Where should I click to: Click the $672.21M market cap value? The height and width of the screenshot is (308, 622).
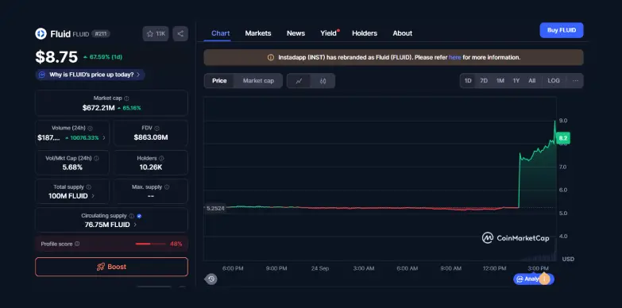tap(99, 108)
